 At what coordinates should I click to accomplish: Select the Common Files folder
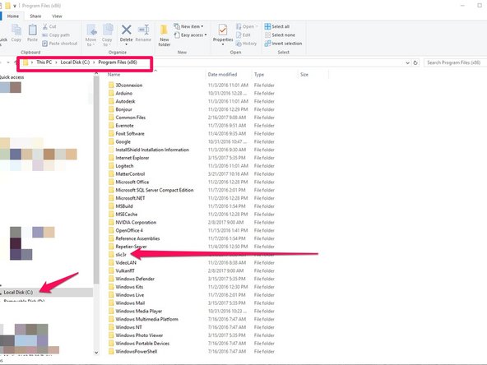[x=131, y=118]
